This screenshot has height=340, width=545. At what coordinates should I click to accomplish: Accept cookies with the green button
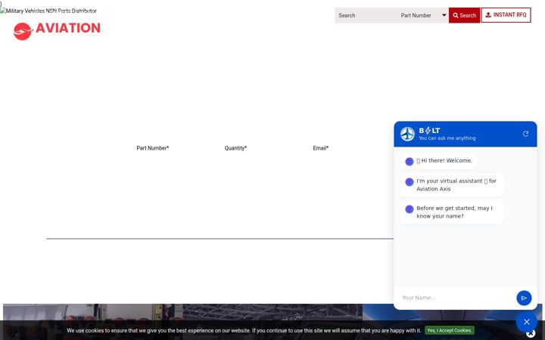449,330
